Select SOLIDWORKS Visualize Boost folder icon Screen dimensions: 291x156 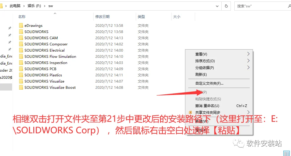21,87
